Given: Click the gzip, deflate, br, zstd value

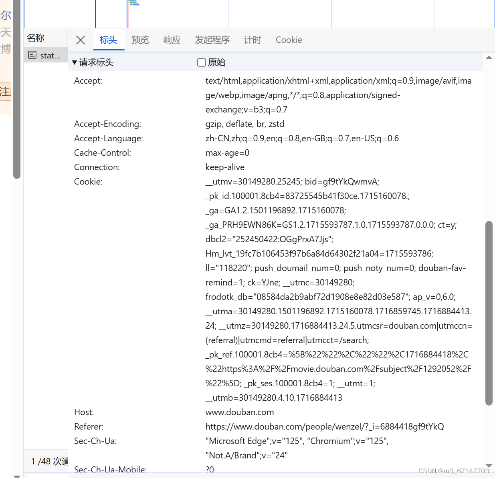Looking at the screenshot, I should [x=245, y=124].
